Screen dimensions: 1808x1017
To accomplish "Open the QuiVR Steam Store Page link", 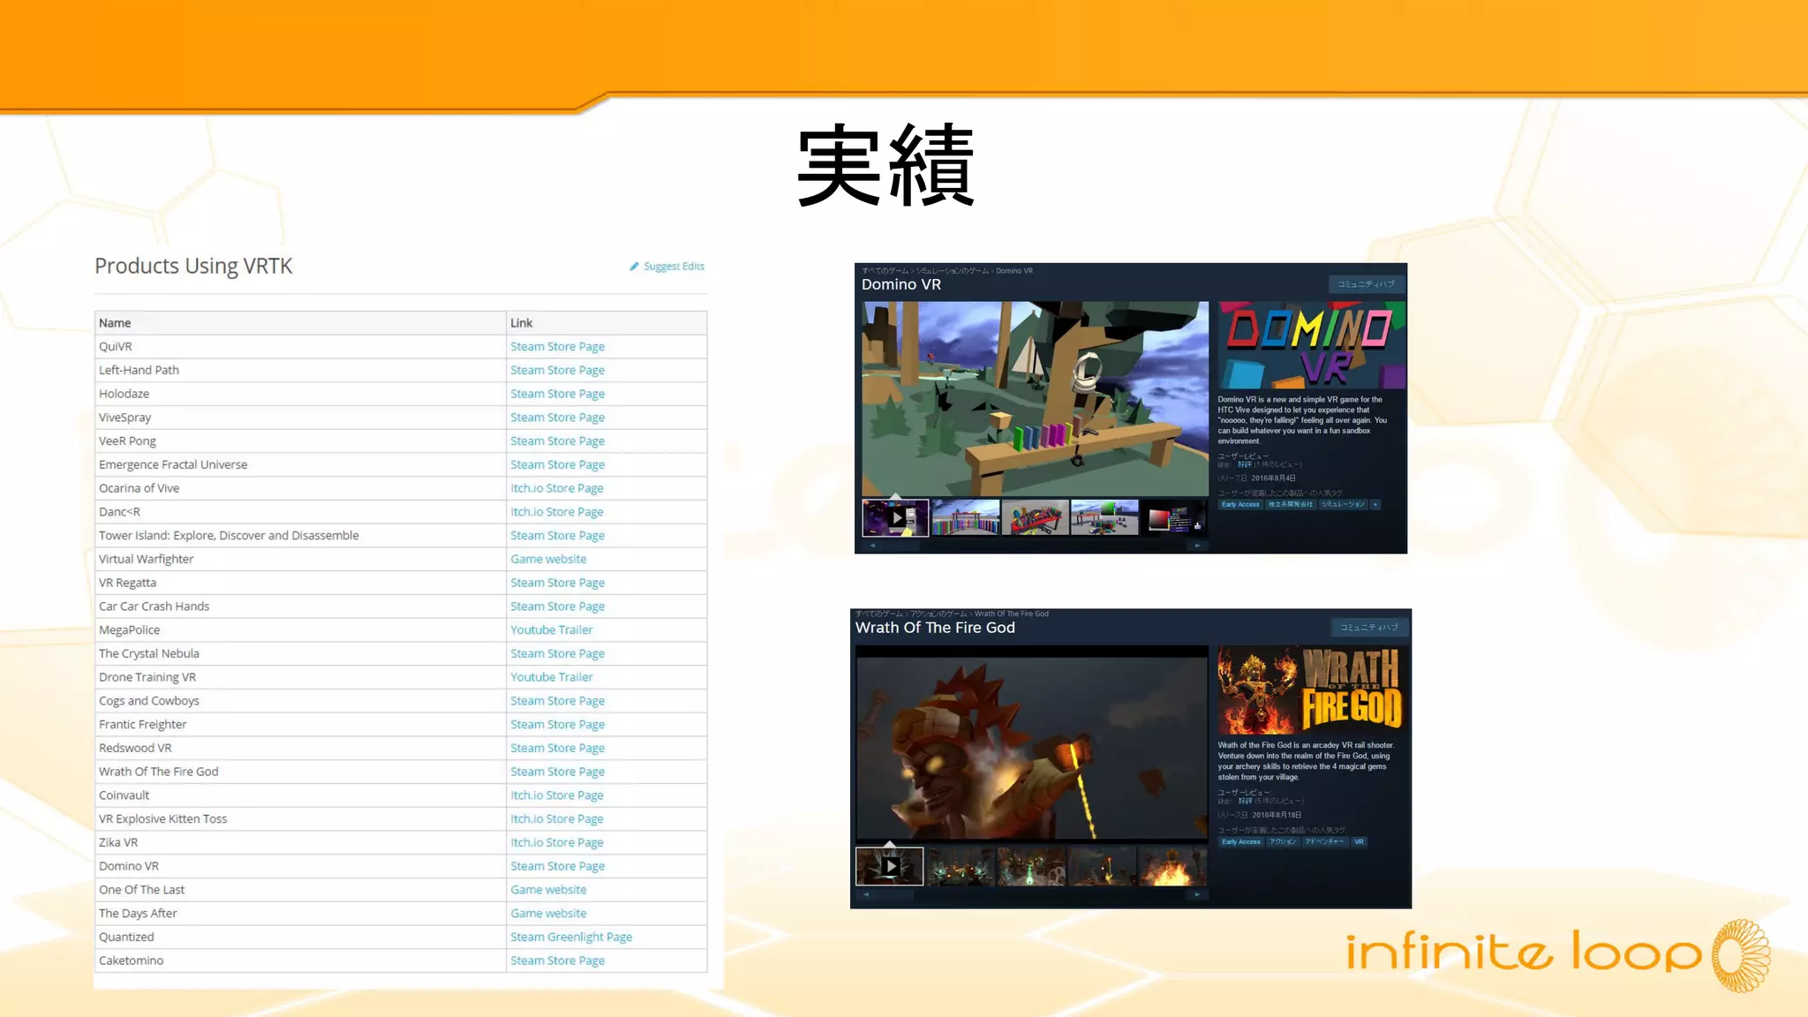I will [x=557, y=347].
